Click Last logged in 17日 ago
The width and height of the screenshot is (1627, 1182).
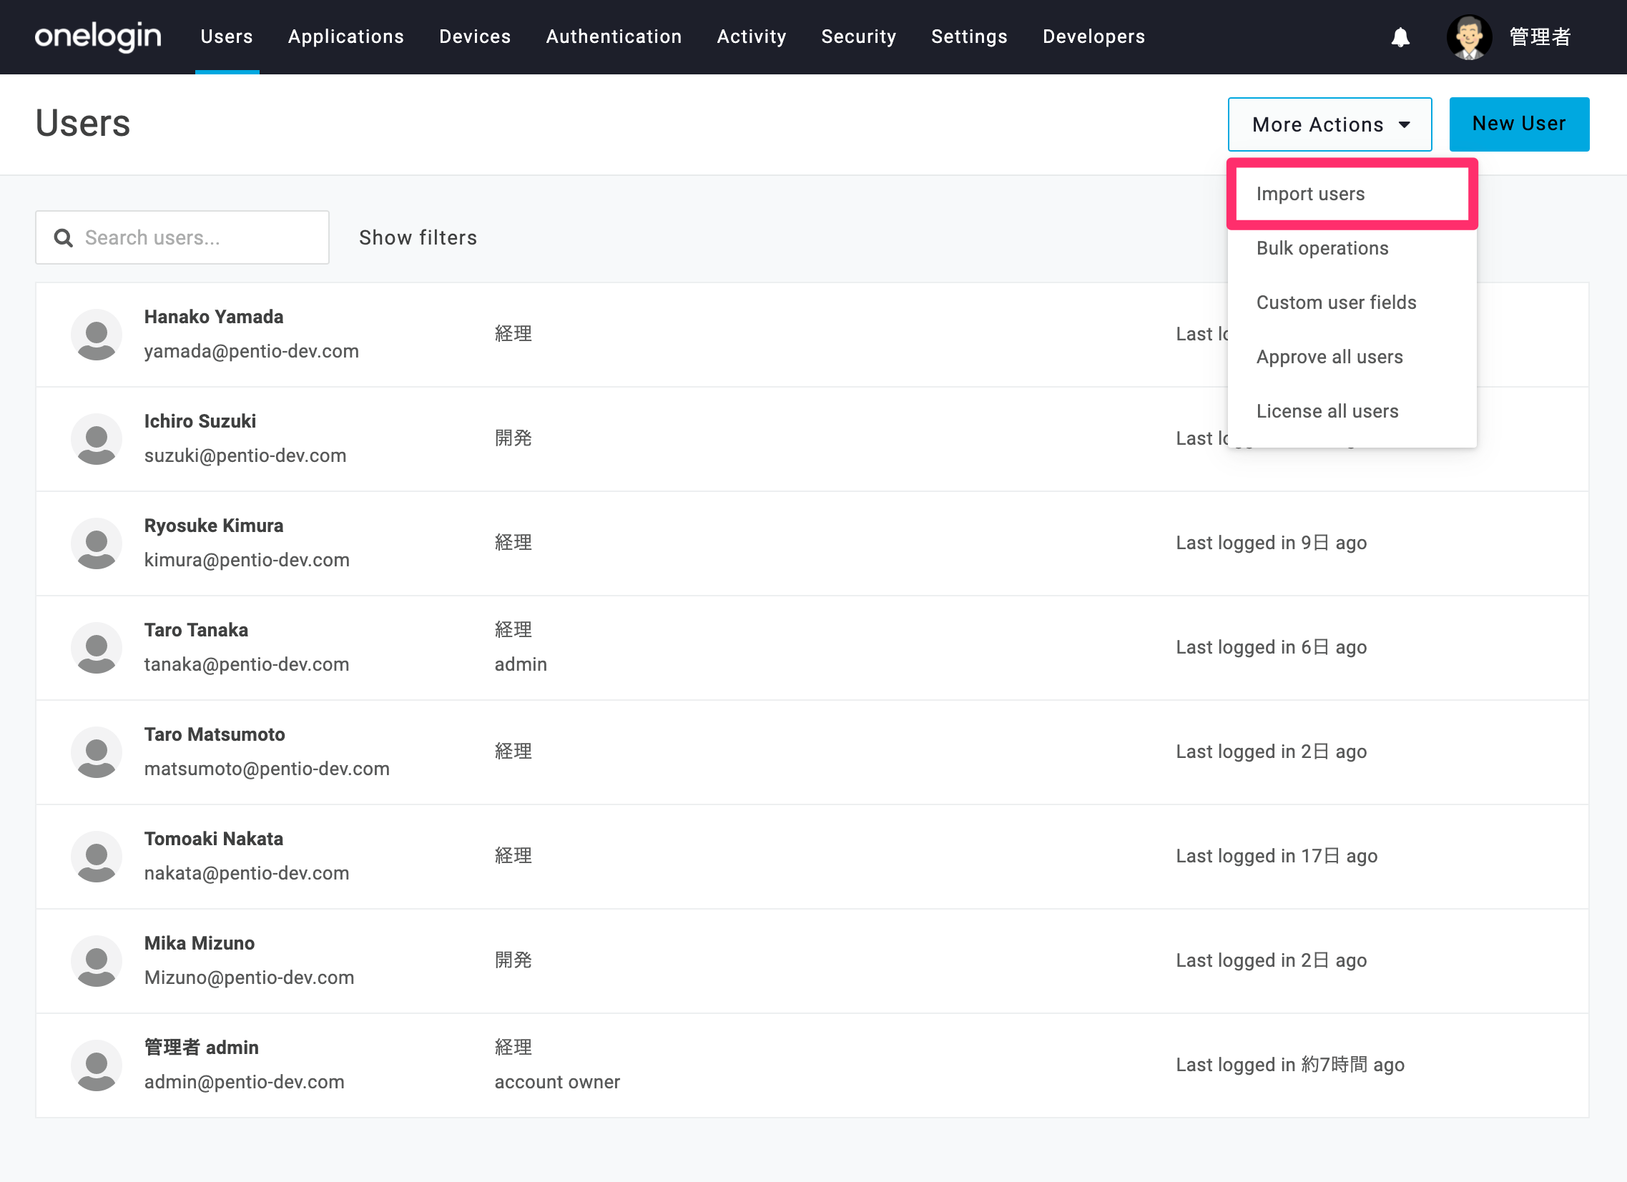(1276, 856)
